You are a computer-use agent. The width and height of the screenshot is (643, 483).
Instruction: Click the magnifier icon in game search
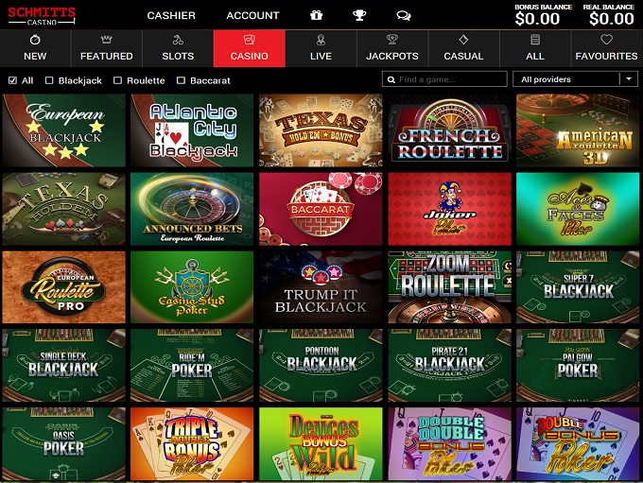point(391,79)
